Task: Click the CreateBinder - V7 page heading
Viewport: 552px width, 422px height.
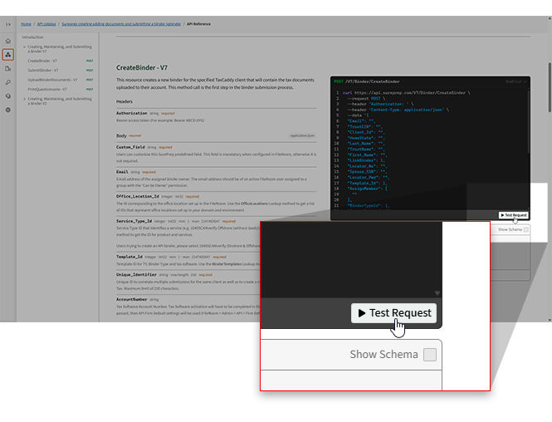Action: [142, 67]
